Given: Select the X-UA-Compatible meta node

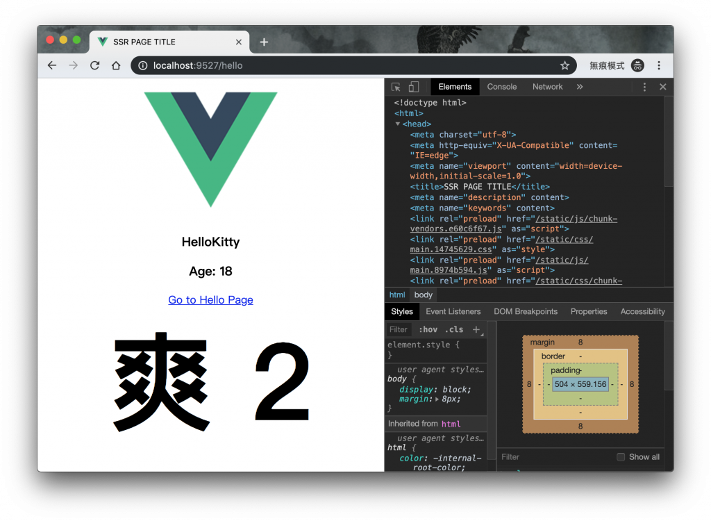Looking at the screenshot, I should 514,150.
